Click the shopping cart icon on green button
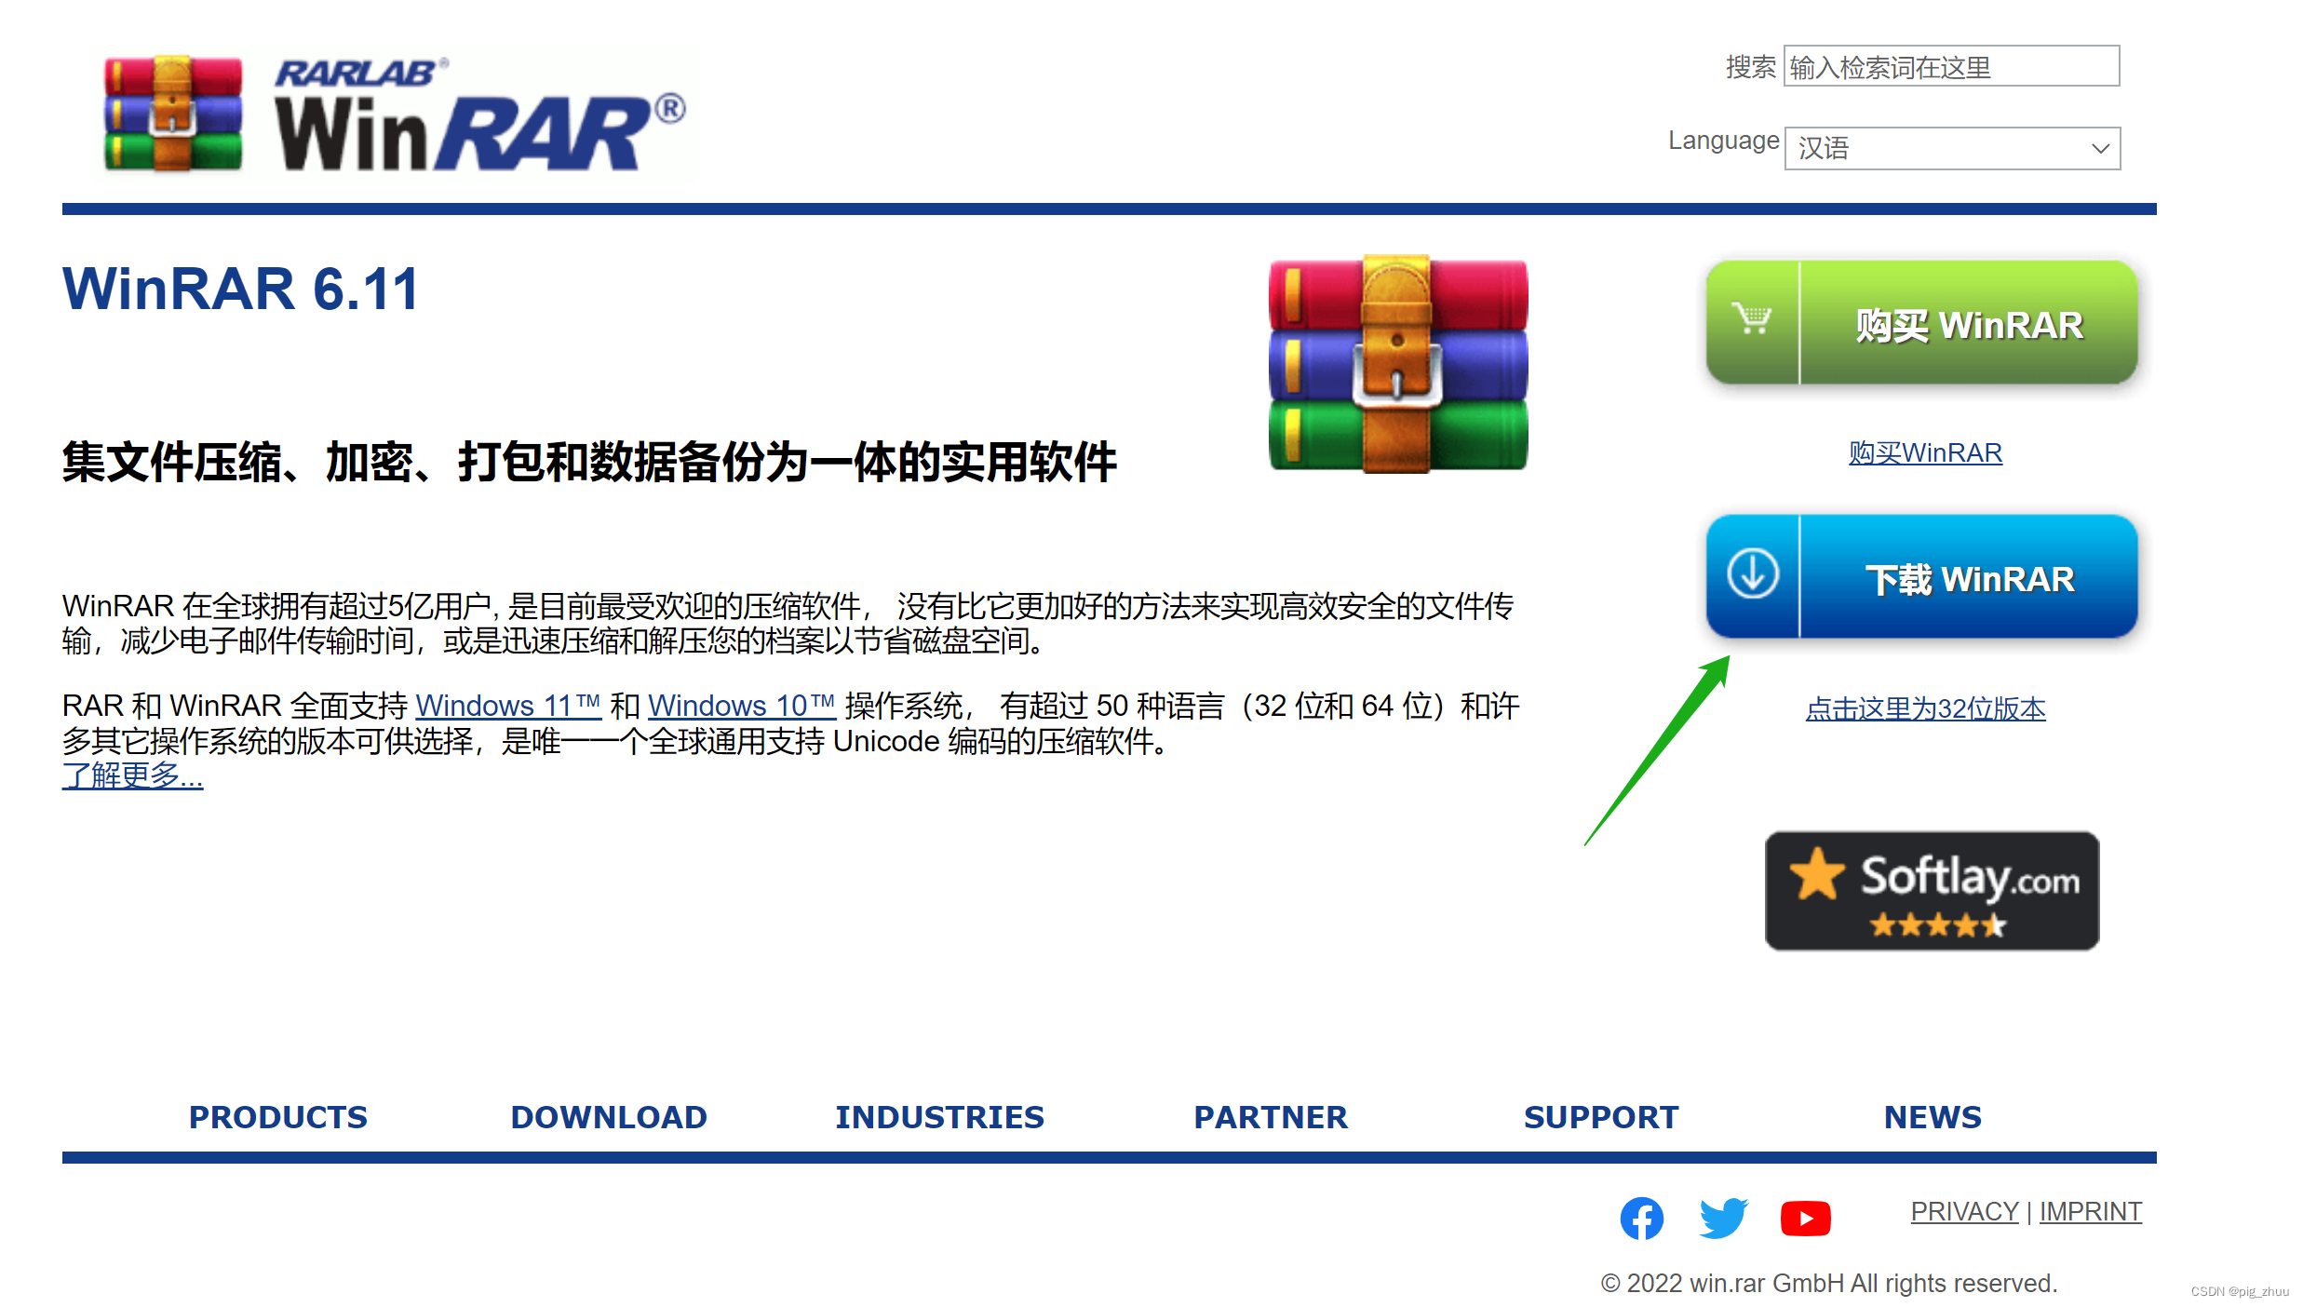 point(1753,323)
